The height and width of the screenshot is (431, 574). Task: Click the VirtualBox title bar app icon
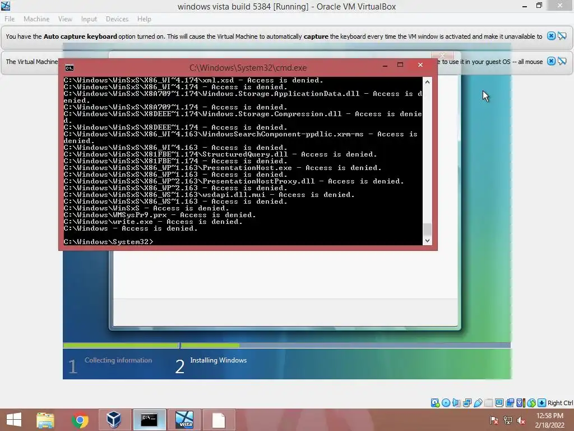pos(6,6)
